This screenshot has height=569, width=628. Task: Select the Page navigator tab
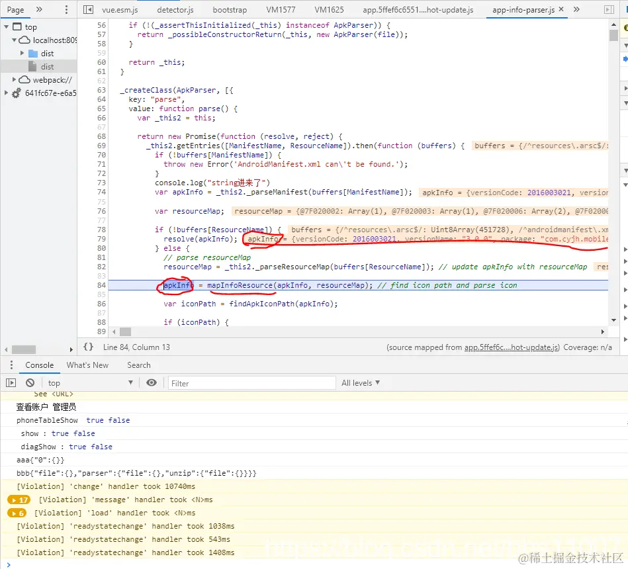[x=15, y=10]
